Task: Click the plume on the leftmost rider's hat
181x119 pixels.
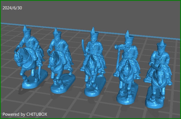Action: [x=25, y=29]
